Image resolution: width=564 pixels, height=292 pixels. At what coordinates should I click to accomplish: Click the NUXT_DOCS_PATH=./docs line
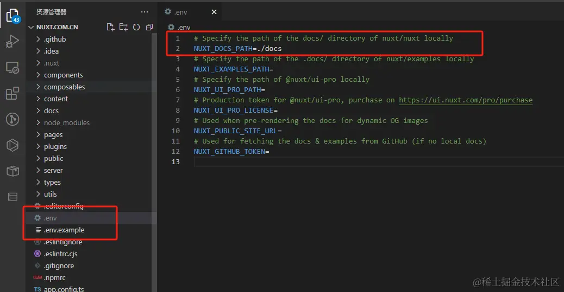[x=238, y=48]
